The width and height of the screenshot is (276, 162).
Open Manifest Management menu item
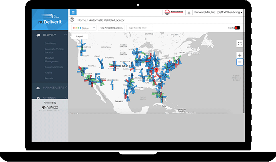point(52,60)
